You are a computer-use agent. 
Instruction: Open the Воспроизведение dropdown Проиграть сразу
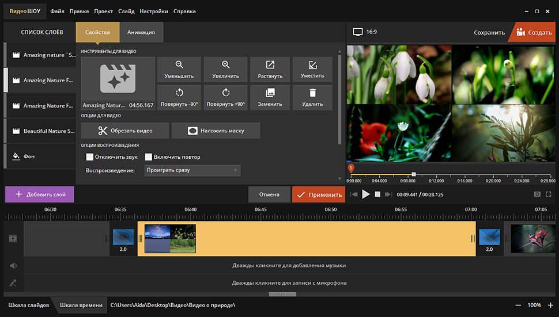[192, 170]
